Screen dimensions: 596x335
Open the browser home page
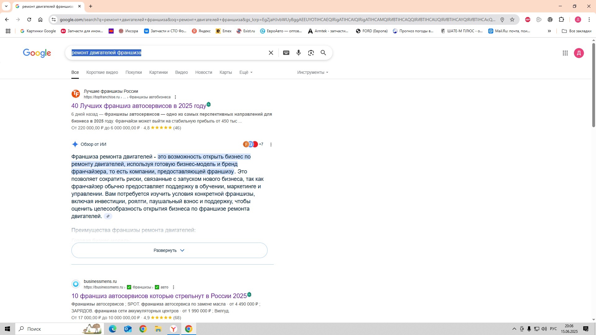[x=40, y=20]
